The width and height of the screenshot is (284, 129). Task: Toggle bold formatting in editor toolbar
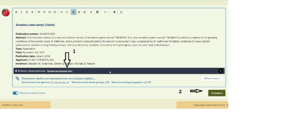tap(16, 12)
